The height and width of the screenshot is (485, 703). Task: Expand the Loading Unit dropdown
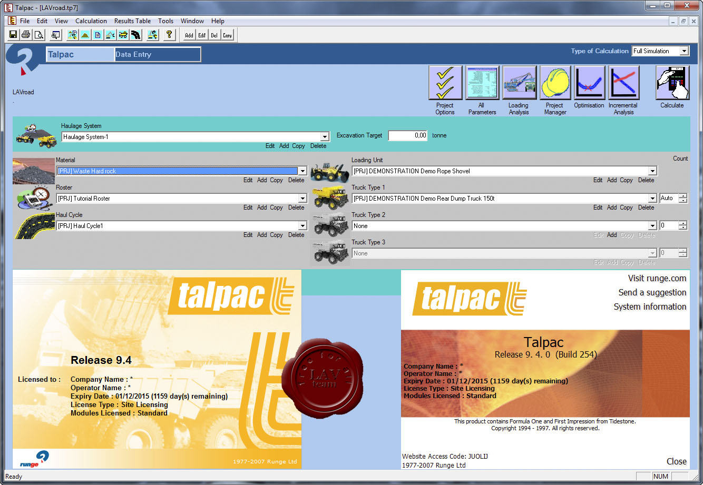[x=652, y=171]
